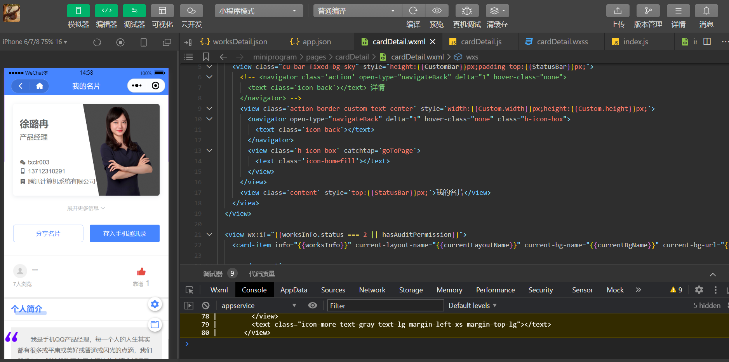Viewport: 729px width, 362px height.
Task: Click the wxs breadcrumb item
Action: tap(466, 57)
